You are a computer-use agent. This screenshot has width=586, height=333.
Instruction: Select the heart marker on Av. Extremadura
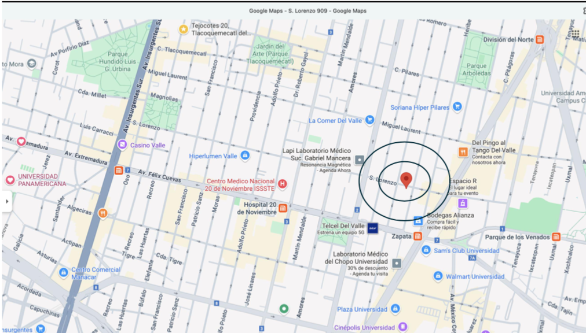(21, 142)
